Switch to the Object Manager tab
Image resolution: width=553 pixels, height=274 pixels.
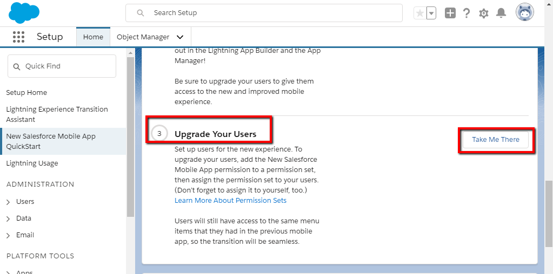tap(143, 37)
